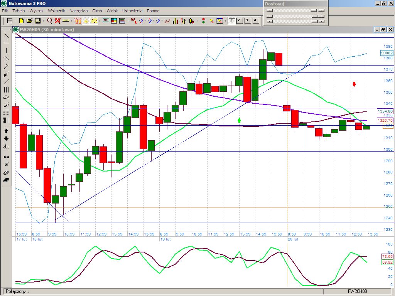Screen dimensions: 395x296
Task: Open the Wykres menu
Action: [36, 11]
